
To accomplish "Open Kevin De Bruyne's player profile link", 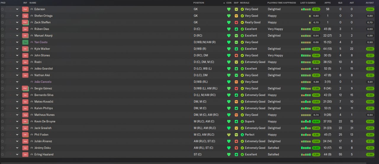I will point(45,121).
